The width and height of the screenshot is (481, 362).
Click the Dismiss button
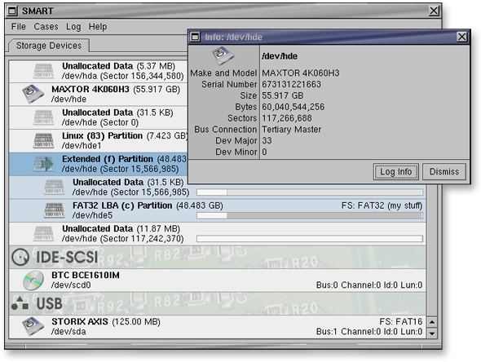444,172
